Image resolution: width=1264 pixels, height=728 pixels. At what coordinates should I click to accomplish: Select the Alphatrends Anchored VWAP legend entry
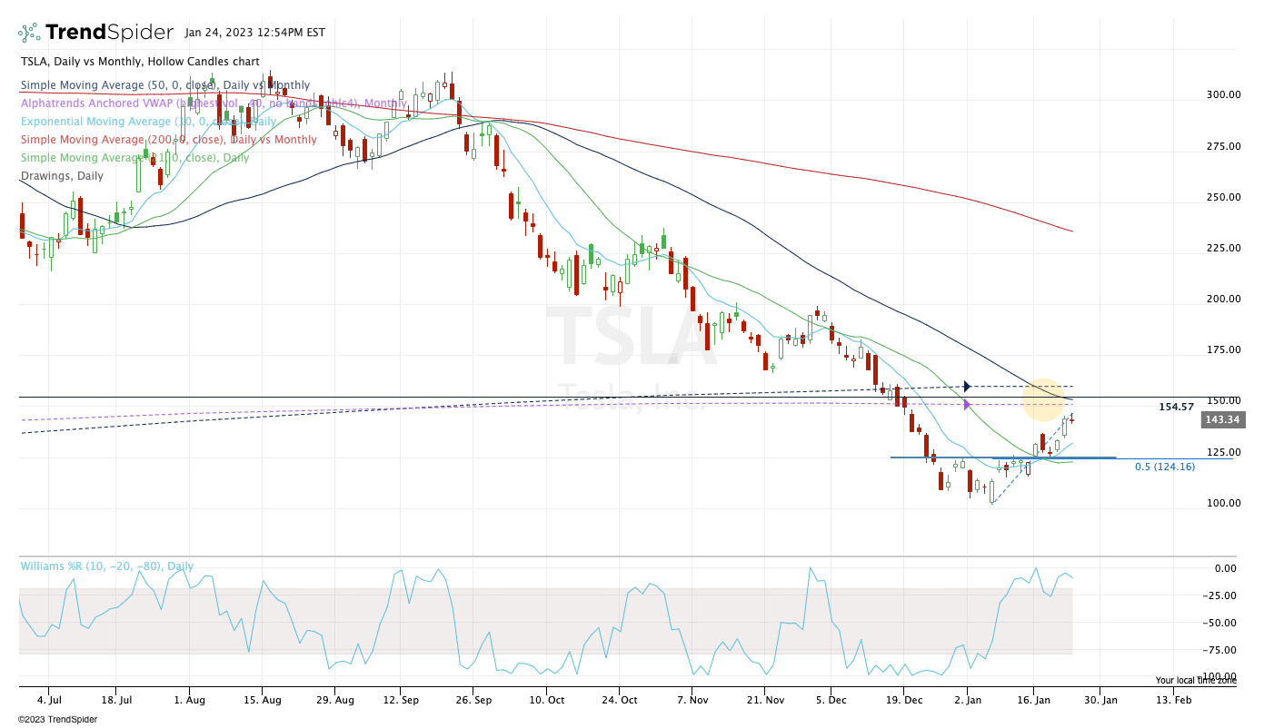[214, 103]
